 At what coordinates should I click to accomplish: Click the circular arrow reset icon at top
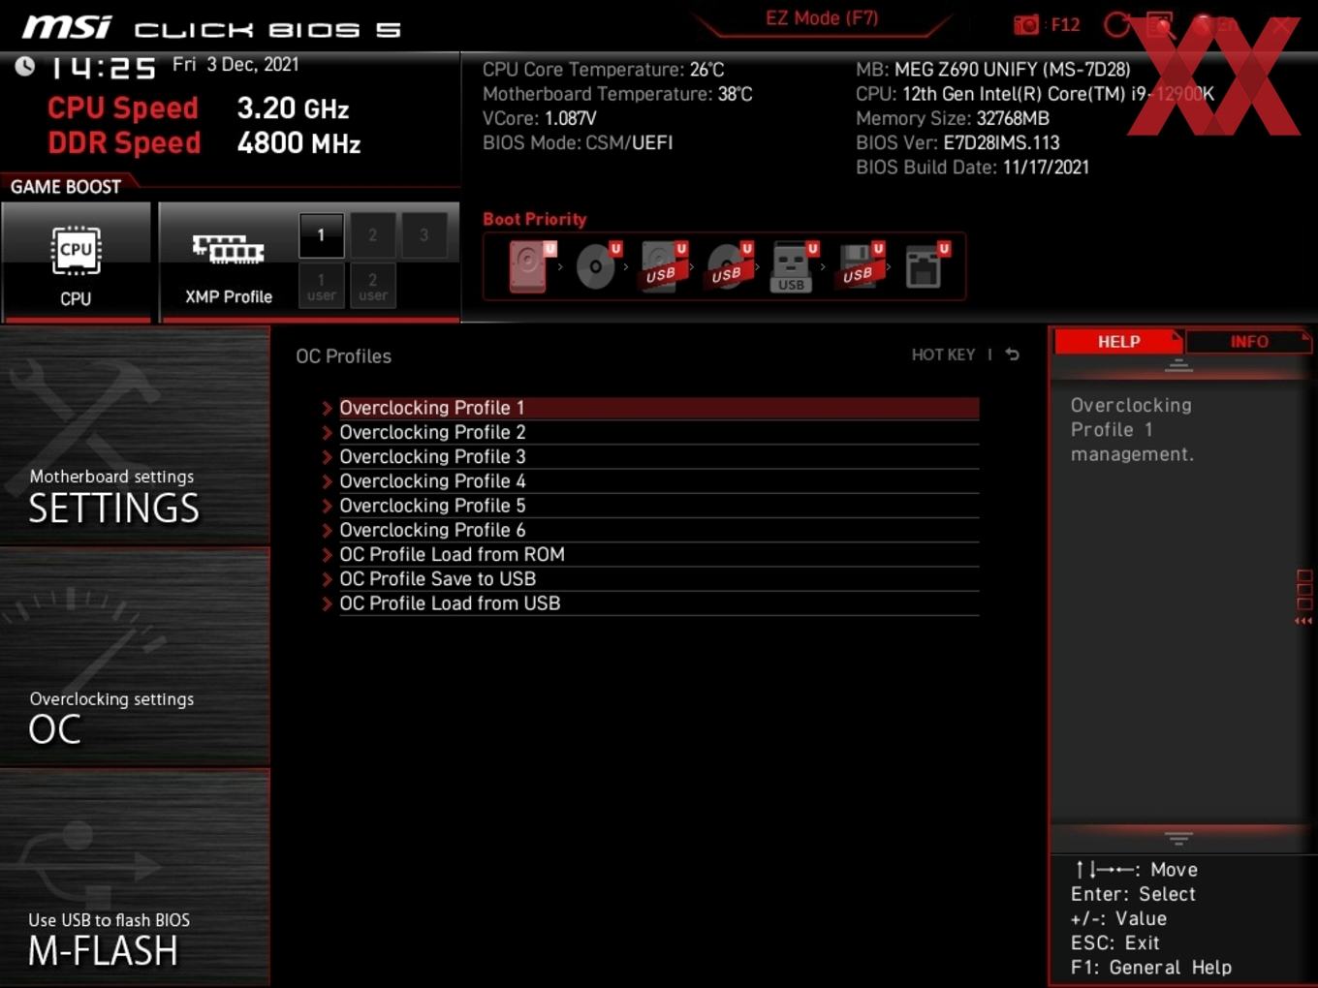click(x=1117, y=24)
